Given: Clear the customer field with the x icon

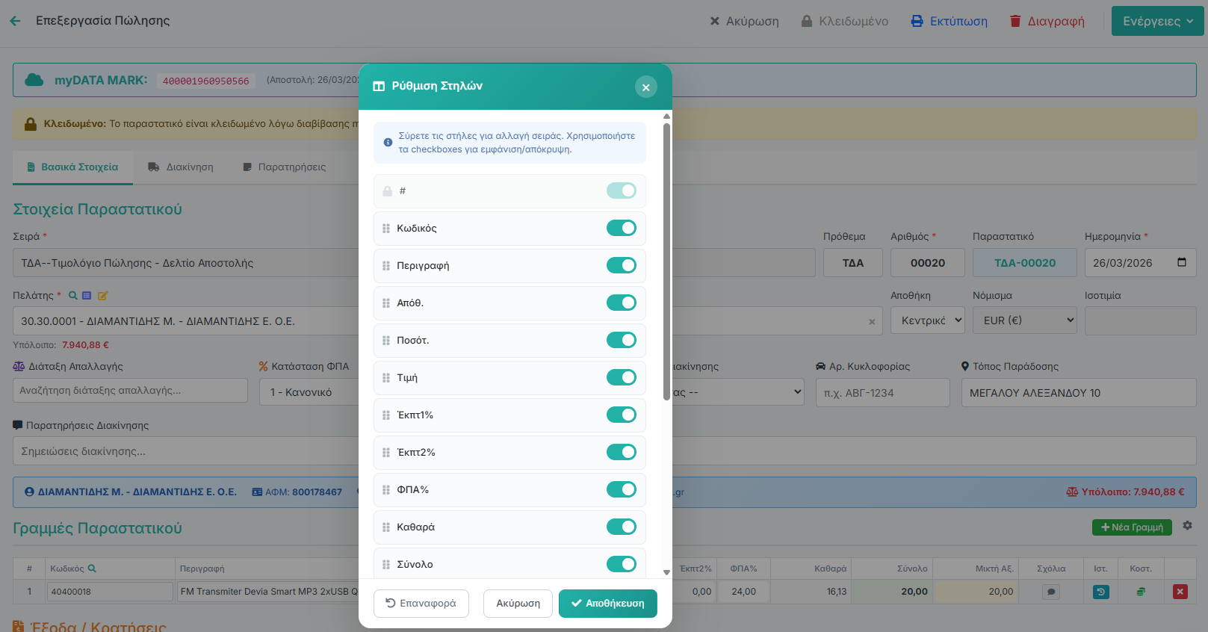Looking at the screenshot, I should pyautogui.click(x=872, y=322).
